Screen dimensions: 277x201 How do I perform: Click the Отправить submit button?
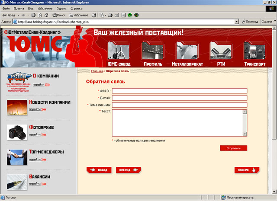point(234,148)
